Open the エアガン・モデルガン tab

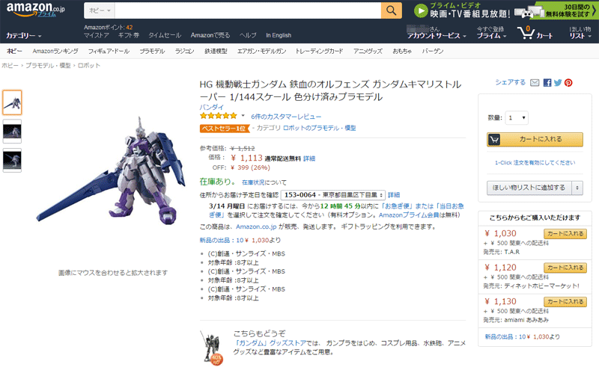[261, 51]
